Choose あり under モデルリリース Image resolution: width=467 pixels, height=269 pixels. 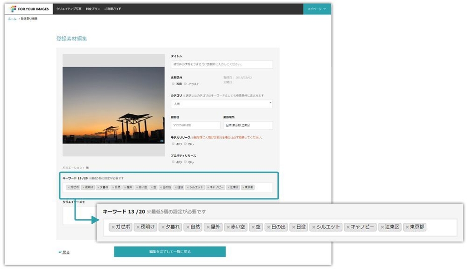click(173, 144)
